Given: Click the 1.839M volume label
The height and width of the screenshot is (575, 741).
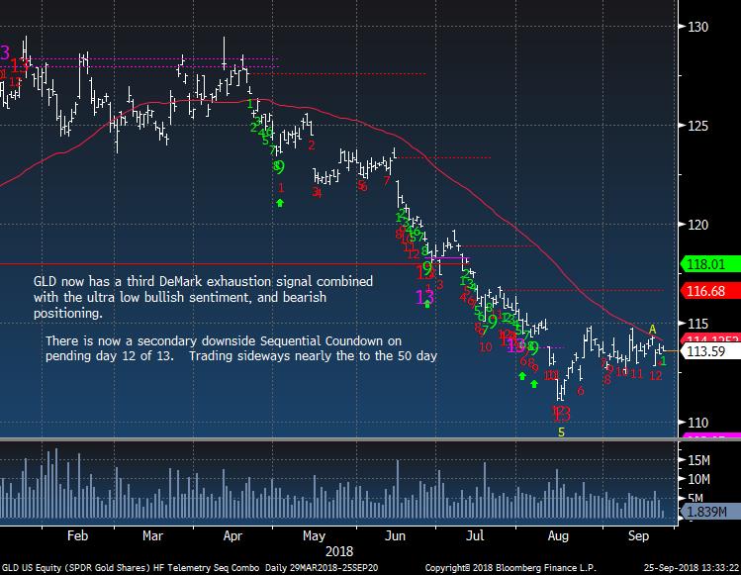Looking at the screenshot, I should click(703, 511).
